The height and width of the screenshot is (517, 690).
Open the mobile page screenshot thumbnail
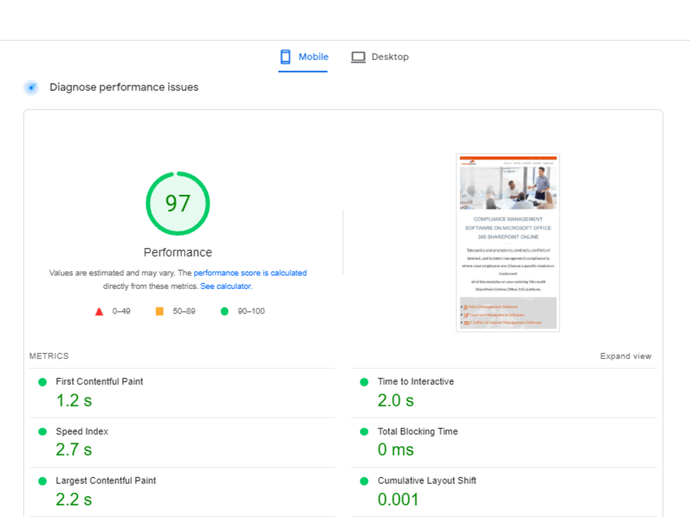pyautogui.click(x=508, y=242)
